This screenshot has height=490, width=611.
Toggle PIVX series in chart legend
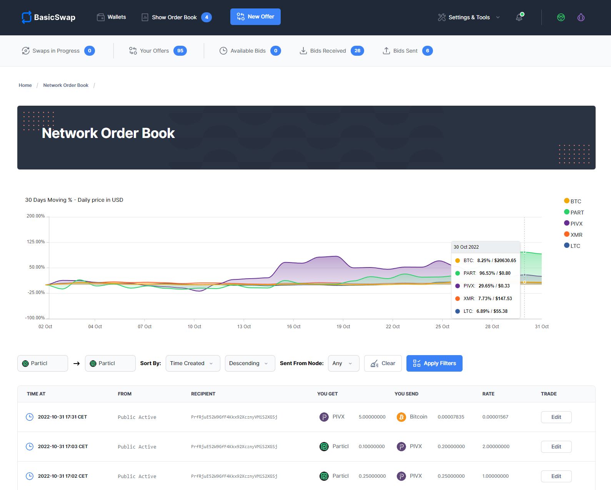[x=573, y=223]
